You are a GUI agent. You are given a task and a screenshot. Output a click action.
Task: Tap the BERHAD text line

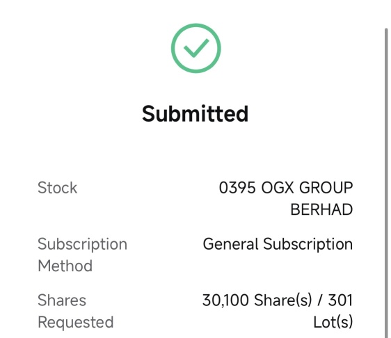[x=321, y=209]
